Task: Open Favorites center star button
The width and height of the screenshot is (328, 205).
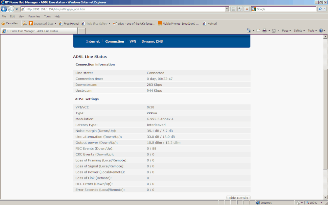Action: (10, 23)
